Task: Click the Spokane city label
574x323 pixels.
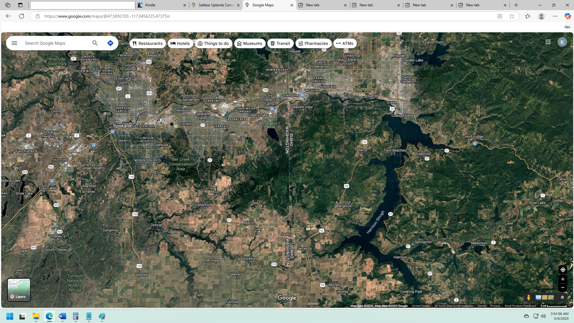Action: [x=122, y=126]
